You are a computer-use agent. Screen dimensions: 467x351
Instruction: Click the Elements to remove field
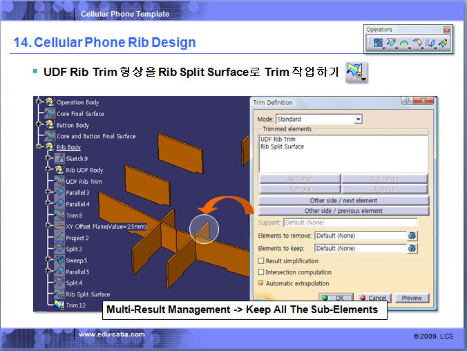[x=359, y=236]
